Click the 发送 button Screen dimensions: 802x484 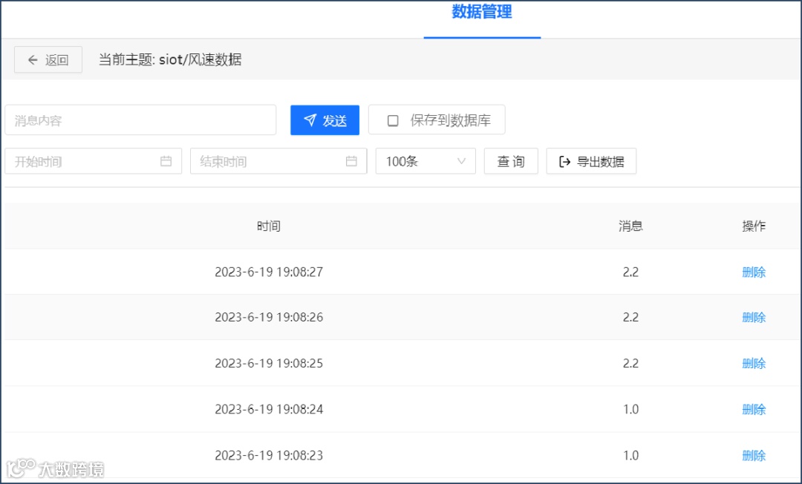tap(325, 120)
